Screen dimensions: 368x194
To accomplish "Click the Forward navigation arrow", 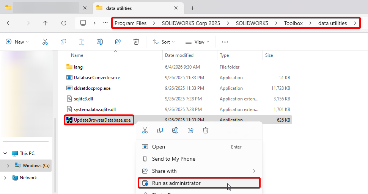I will pos(27,23).
